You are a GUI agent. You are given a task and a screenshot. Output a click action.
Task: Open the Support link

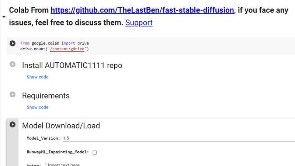pos(139,23)
